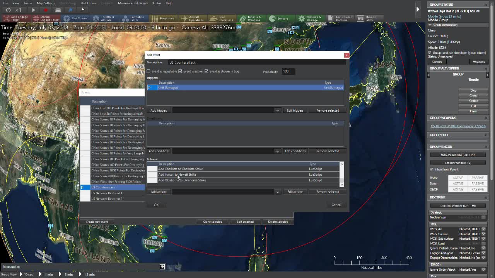Open the File menu

(x=5, y=3)
